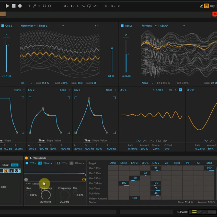Screen dimensions: 217x217
Task: Select LFO 2 sine waveform icon
Action: coord(205,141)
